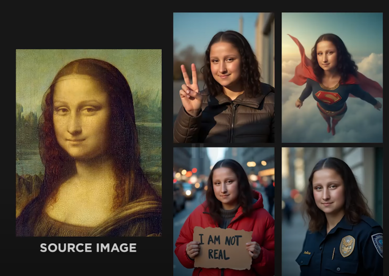
Task: Click the "SOURCE IMAGE" caption text
Action: tap(88, 248)
